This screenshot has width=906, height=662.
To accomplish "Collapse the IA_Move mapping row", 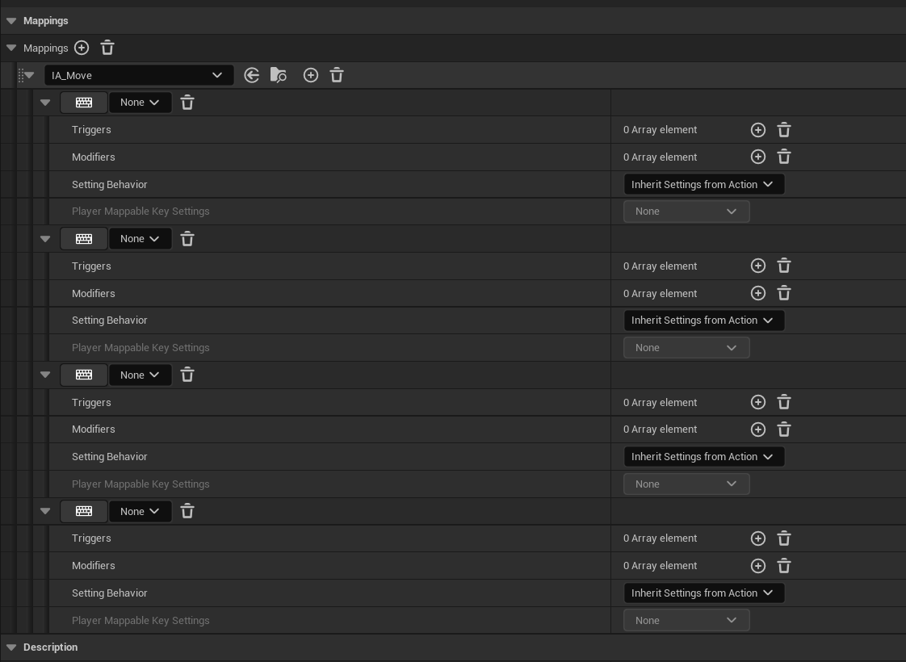I will 30,75.
